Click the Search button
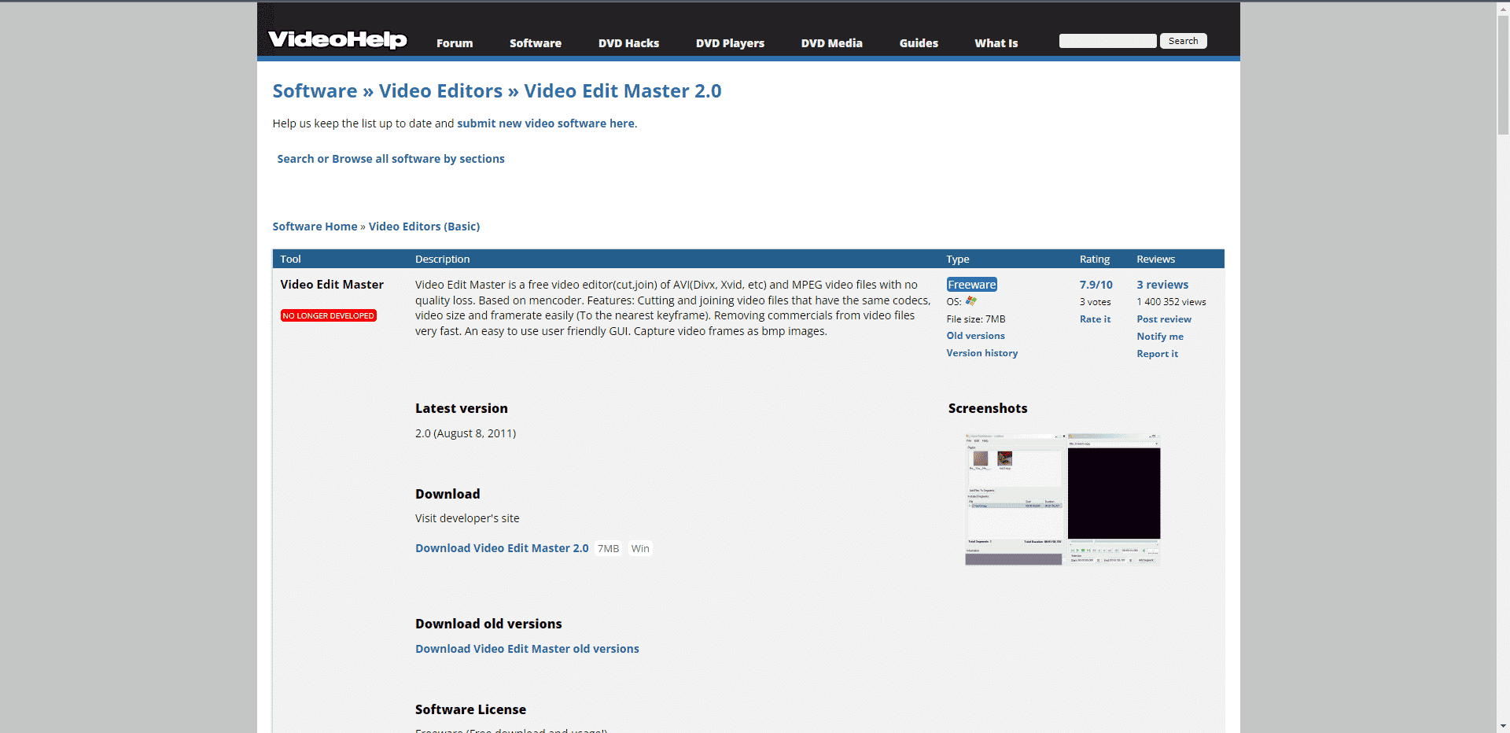The height and width of the screenshot is (733, 1510). (1183, 41)
